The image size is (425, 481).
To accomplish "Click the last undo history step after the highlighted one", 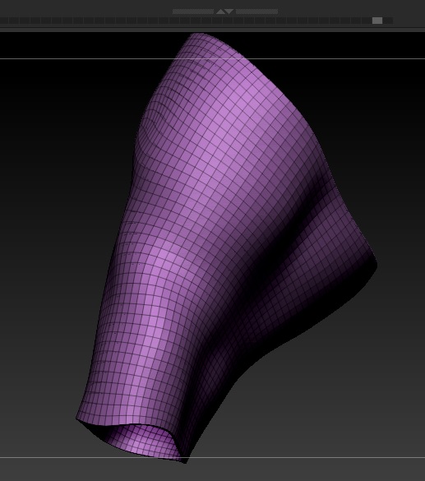I will coord(388,21).
